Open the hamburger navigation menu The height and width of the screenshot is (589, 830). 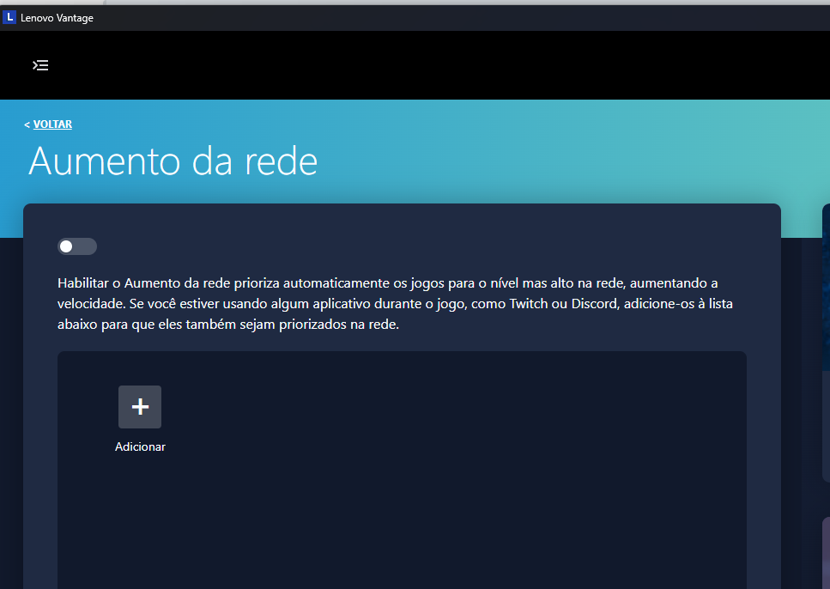[x=40, y=65]
